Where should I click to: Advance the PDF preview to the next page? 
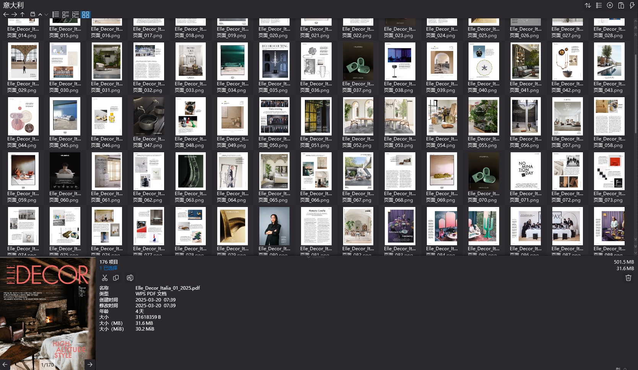coord(90,365)
